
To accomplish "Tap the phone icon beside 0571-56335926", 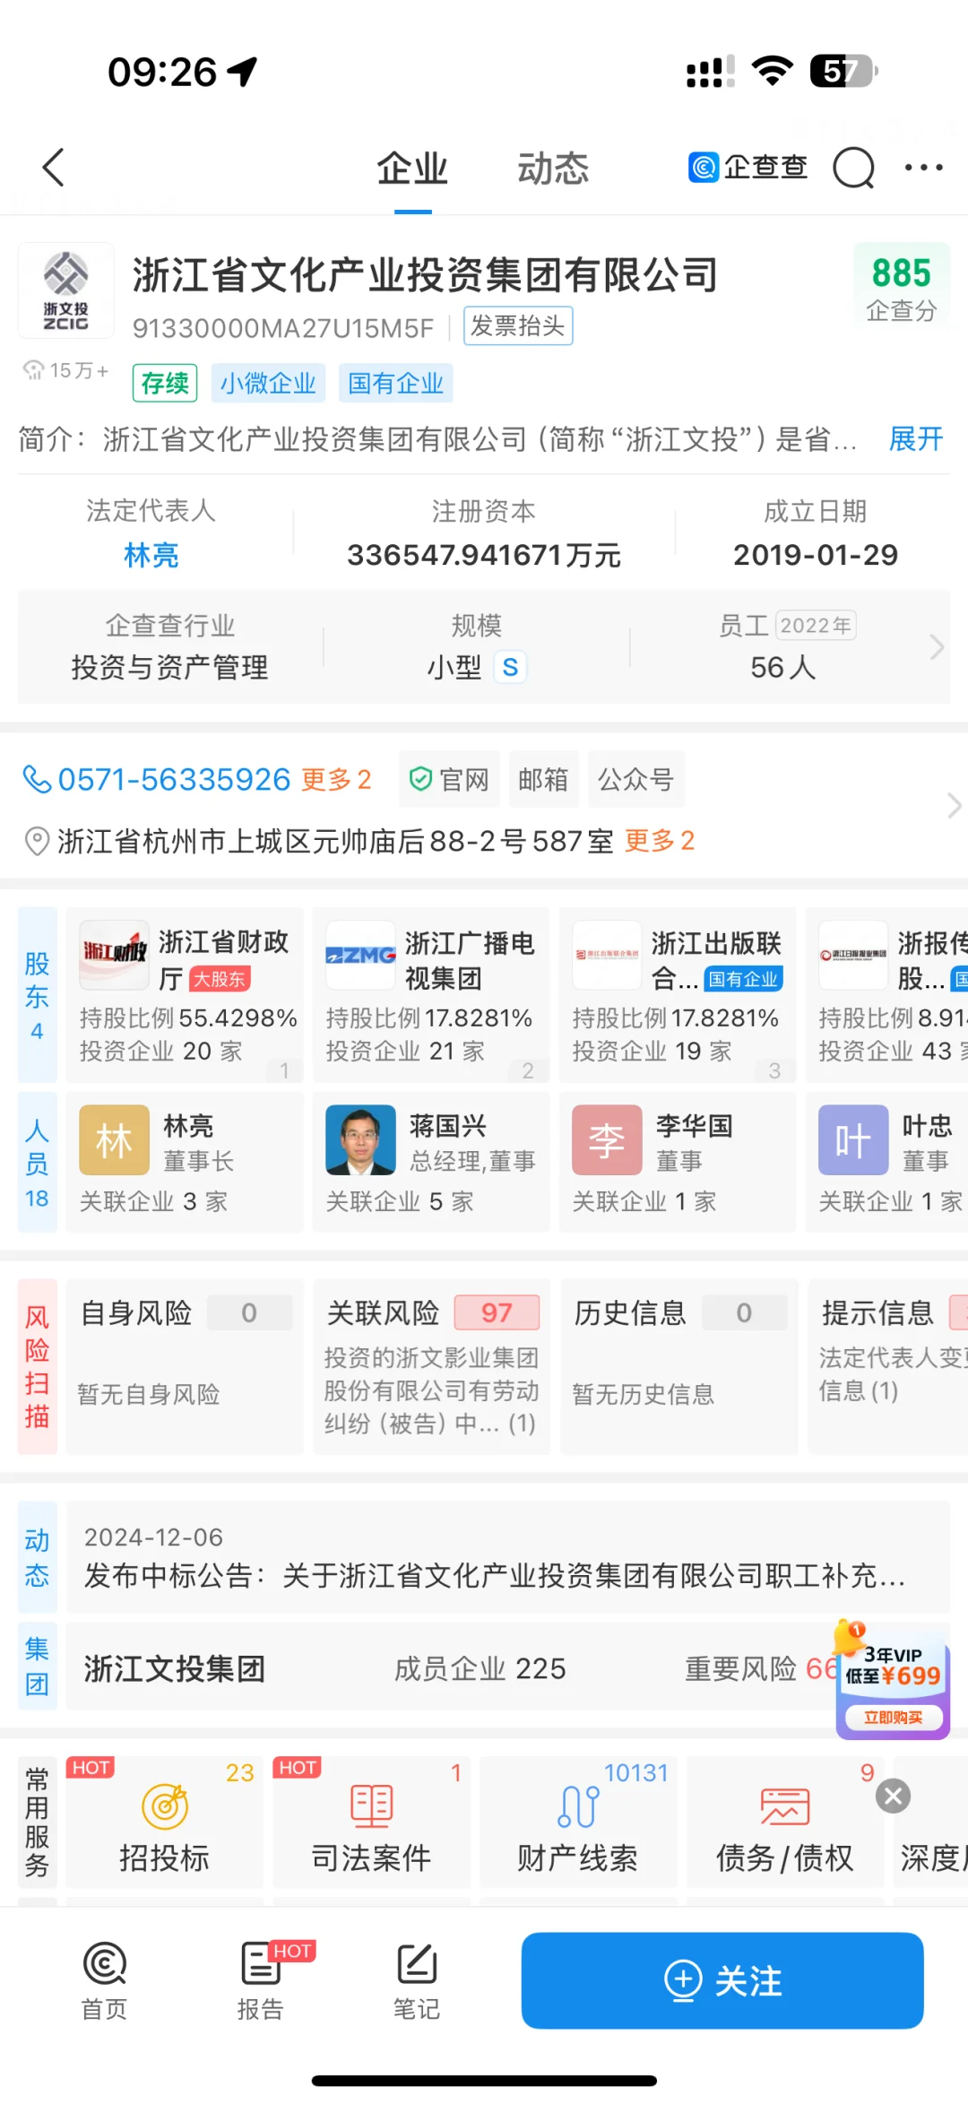I will (x=37, y=779).
